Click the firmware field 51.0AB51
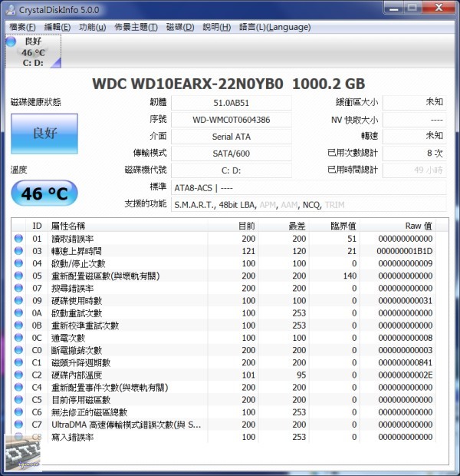460x476 pixels. coord(232,103)
